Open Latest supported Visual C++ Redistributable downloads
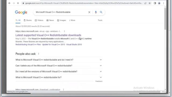 (x=48, y=35)
